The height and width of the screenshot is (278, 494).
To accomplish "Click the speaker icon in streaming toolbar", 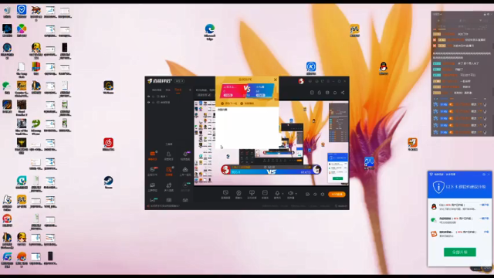I will (x=290, y=193).
